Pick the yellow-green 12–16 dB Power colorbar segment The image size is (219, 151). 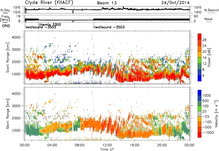tap(200, 61)
